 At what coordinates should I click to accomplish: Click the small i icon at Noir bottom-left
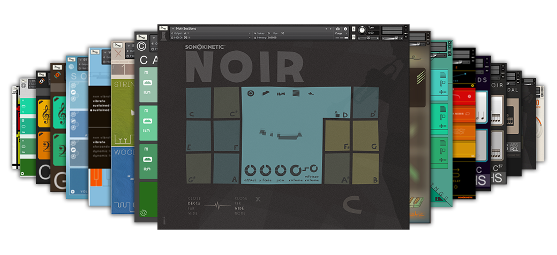163,221
